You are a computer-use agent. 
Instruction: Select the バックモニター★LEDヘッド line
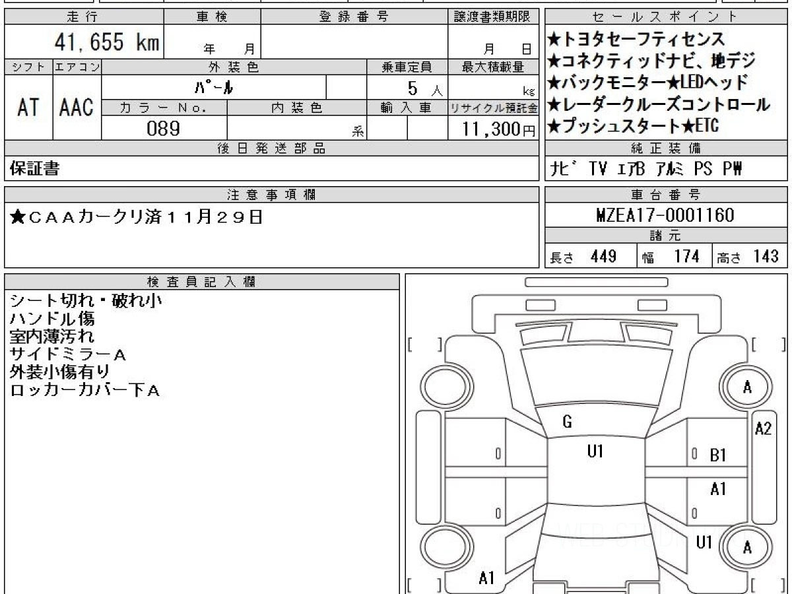pos(647,83)
